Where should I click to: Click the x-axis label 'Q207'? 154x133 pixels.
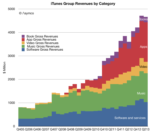click(x=45, y=129)
